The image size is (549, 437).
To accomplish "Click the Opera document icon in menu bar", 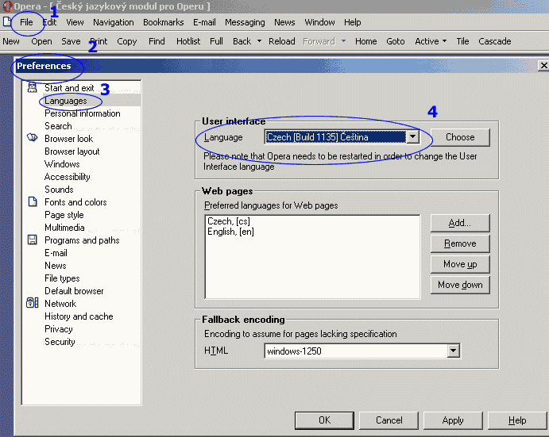I will (7, 22).
